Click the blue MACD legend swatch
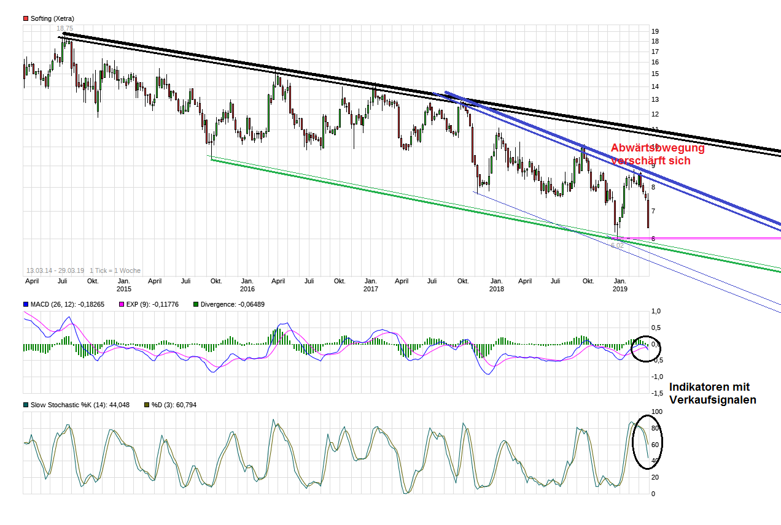781x525 pixels. [26, 304]
